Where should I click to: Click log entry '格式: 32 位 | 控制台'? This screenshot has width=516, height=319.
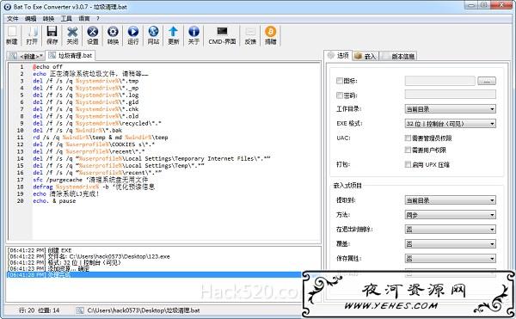64,262
